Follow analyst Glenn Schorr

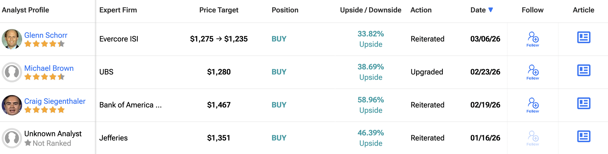point(533,39)
